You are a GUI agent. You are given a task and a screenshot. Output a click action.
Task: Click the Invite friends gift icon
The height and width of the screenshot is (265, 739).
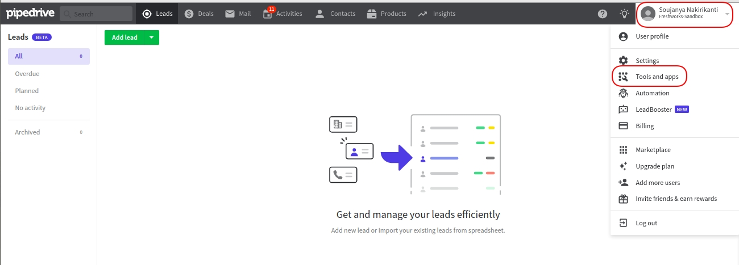(x=624, y=199)
